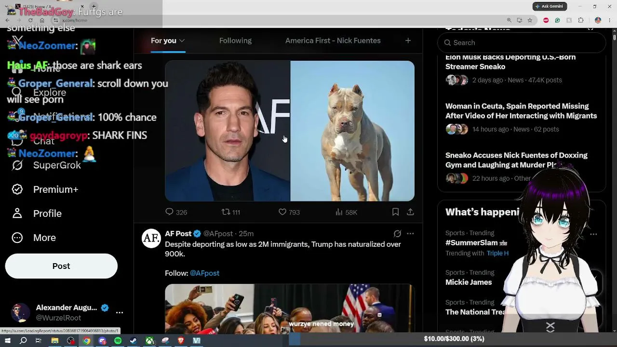Open Brave browser from the taskbar
This screenshot has height=347, width=617.
coord(181,341)
